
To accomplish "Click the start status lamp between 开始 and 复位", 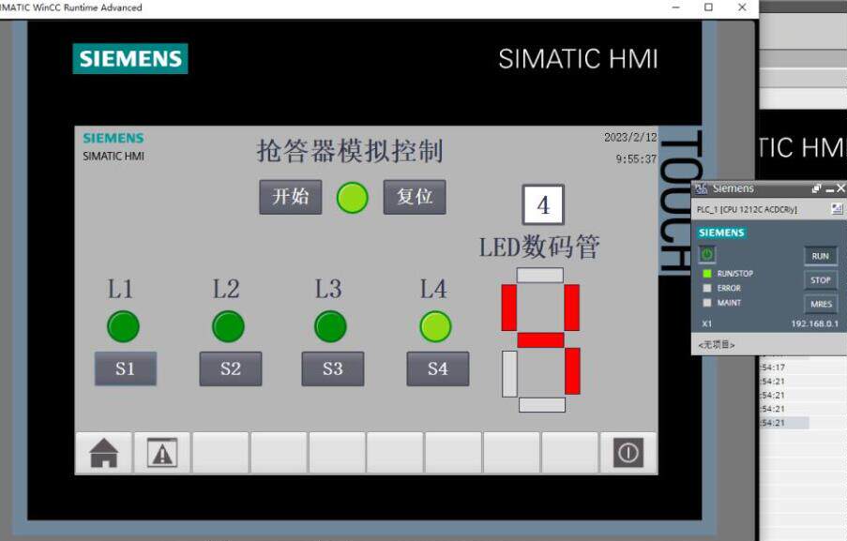I will point(352,198).
